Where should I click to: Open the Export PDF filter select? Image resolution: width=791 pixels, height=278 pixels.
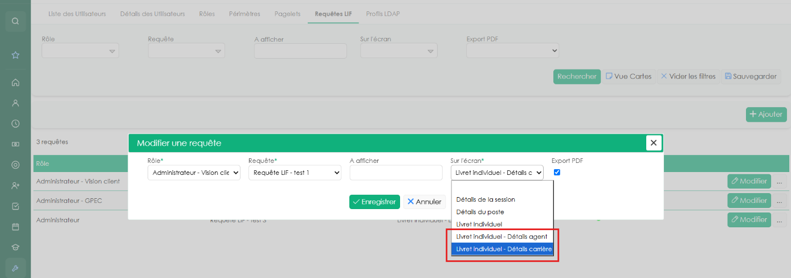tap(513, 51)
